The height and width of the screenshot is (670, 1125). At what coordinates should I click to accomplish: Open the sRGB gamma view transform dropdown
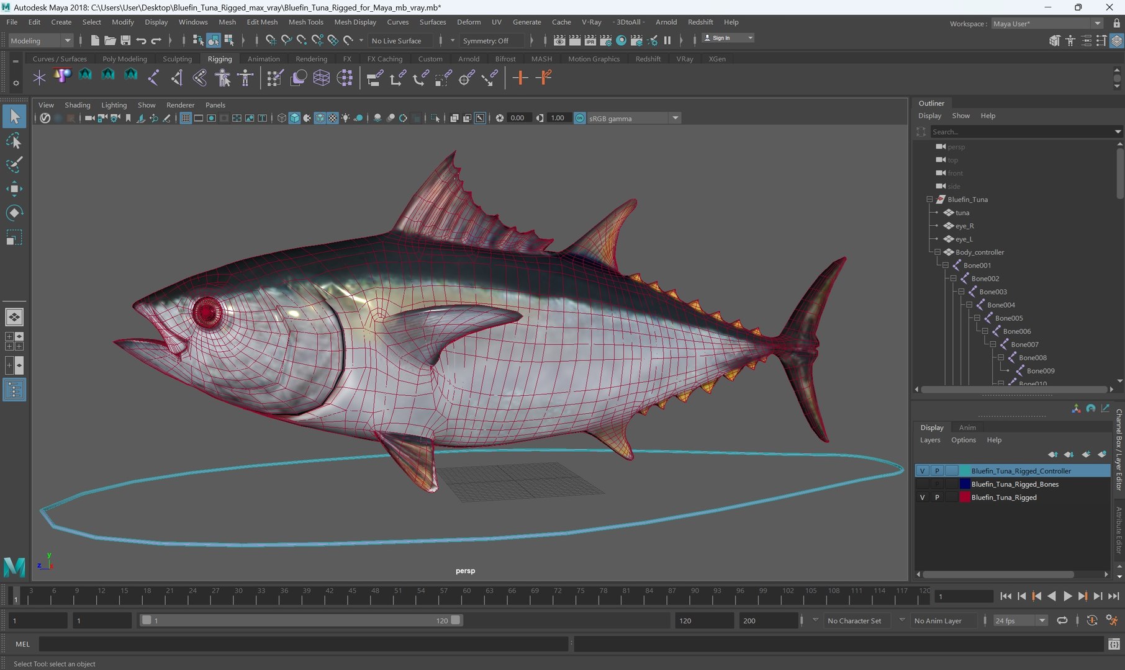pyautogui.click(x=633, y=118)
